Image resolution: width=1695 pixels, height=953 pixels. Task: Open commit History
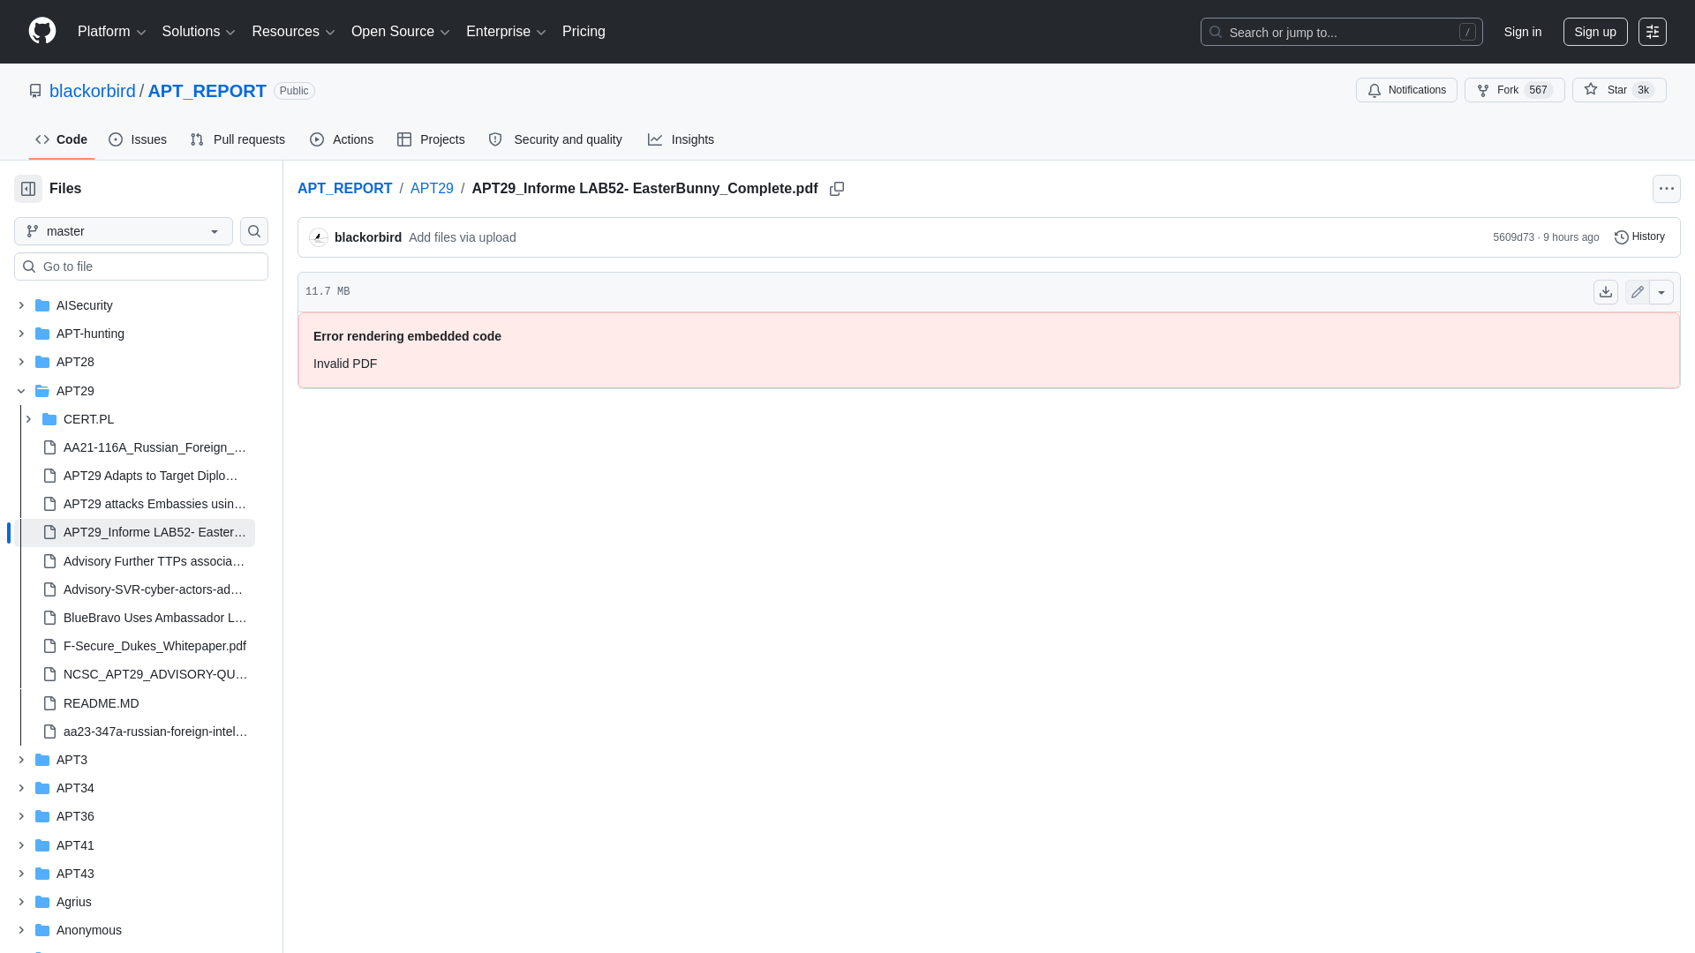pyautogui.click(x=1639, y=236)
